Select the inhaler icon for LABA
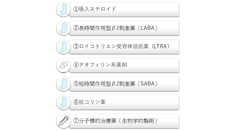 coord(64,28)
